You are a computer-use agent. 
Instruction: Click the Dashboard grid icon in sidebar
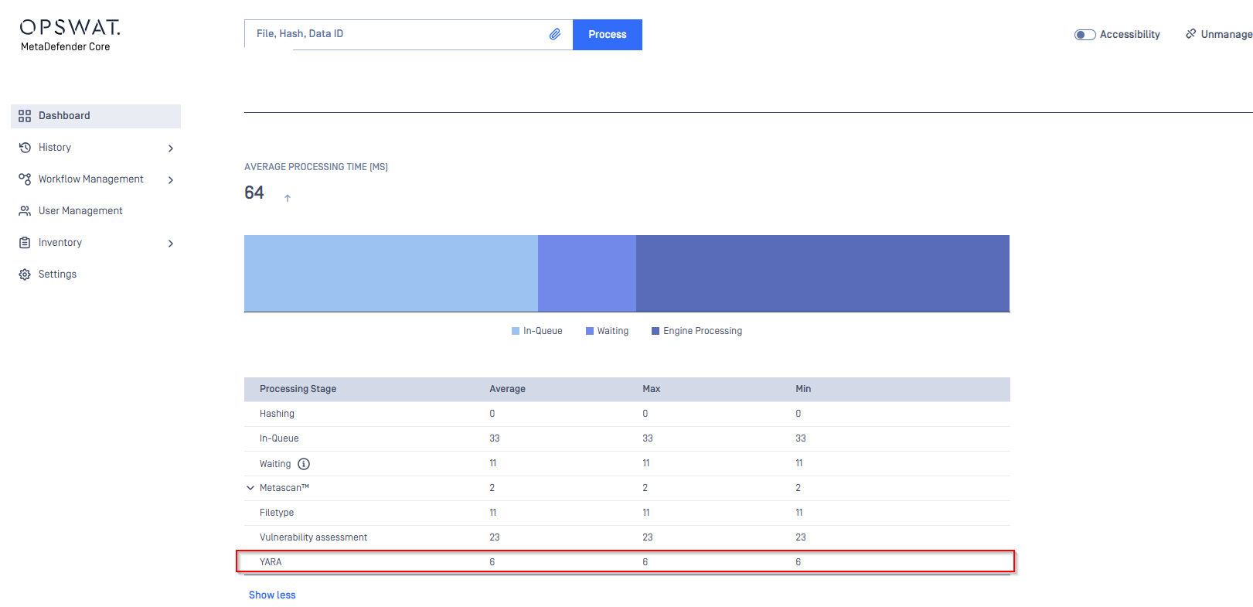(25, 116)
